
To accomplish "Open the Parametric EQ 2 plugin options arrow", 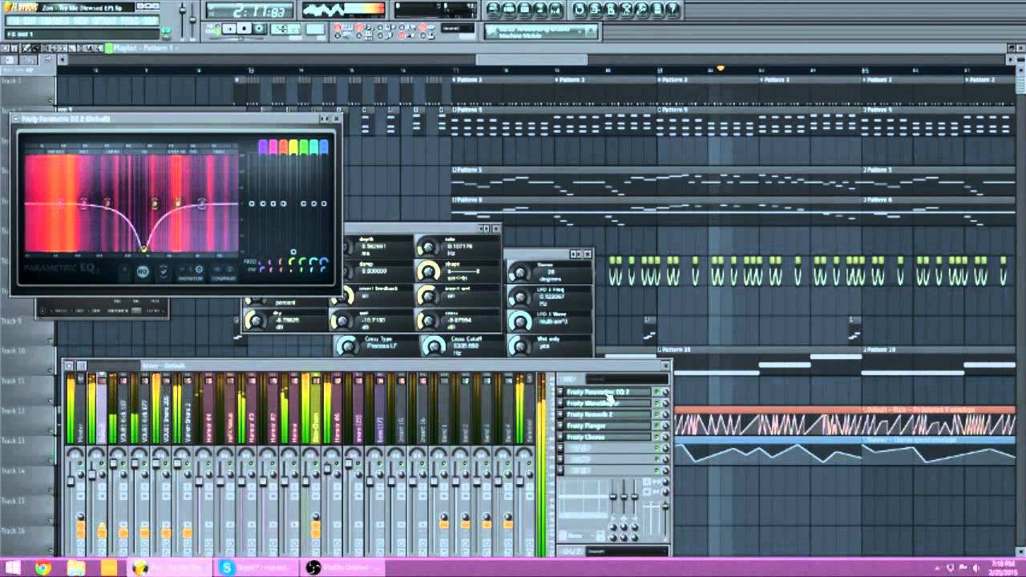I will [x=18, y=119].
